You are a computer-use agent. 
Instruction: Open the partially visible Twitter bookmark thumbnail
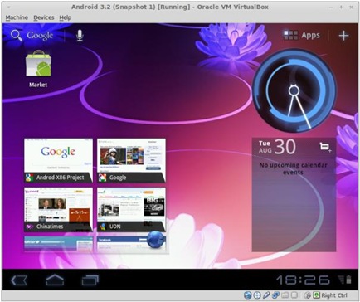coord(58,244)
